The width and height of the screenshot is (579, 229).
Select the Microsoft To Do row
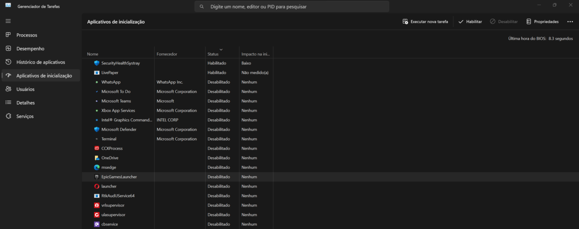pyautogui.click(x=330, y=91)
